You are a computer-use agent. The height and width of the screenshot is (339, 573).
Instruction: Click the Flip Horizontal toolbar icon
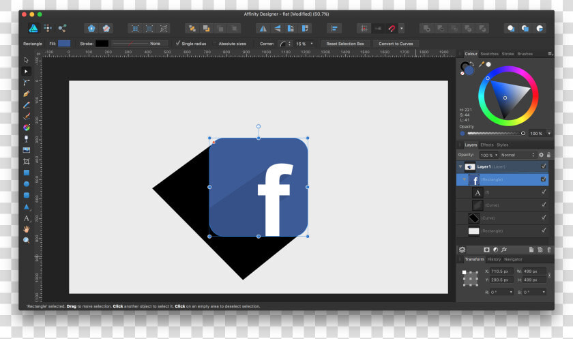tap(263, 29)
